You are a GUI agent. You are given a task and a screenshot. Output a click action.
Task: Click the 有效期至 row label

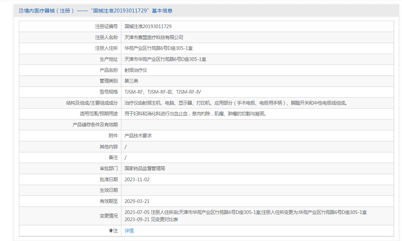coord(109,201)
